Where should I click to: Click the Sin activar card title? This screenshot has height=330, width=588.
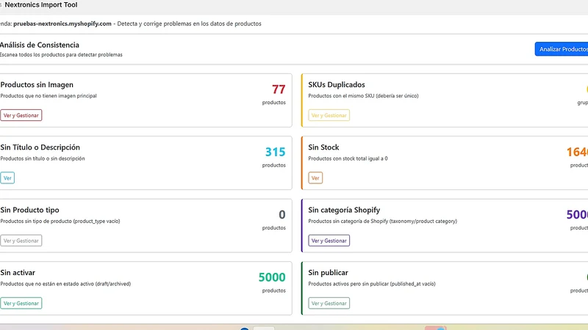[18, 273]
